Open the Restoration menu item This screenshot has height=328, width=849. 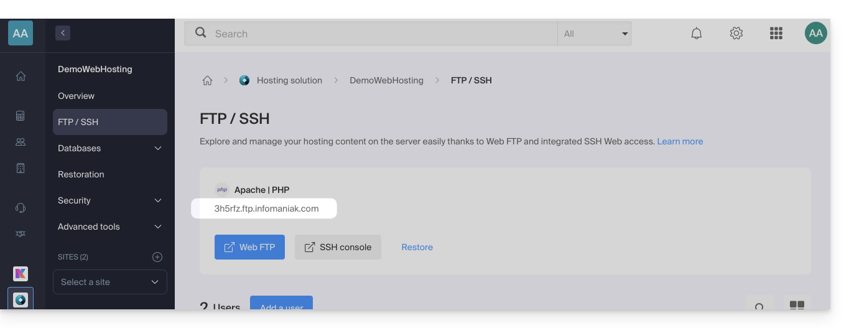click(81, 174)
